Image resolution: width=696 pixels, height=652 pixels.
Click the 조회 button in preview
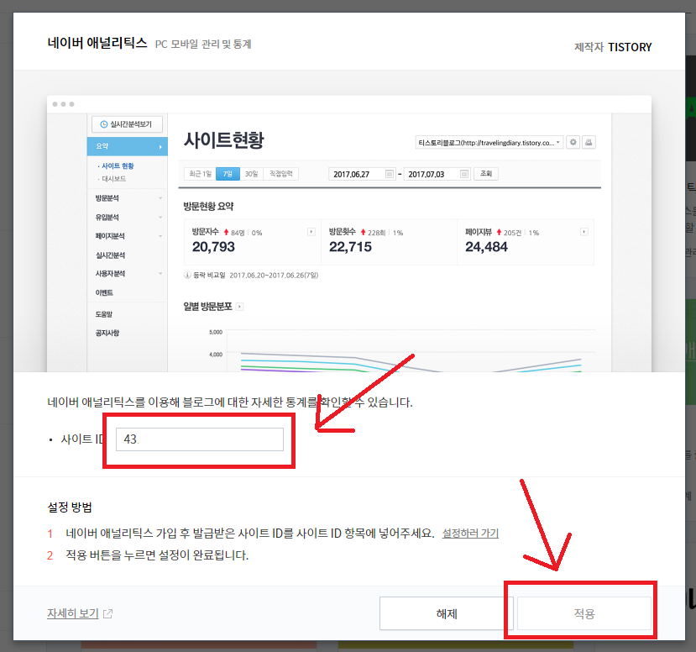[486, 174]
